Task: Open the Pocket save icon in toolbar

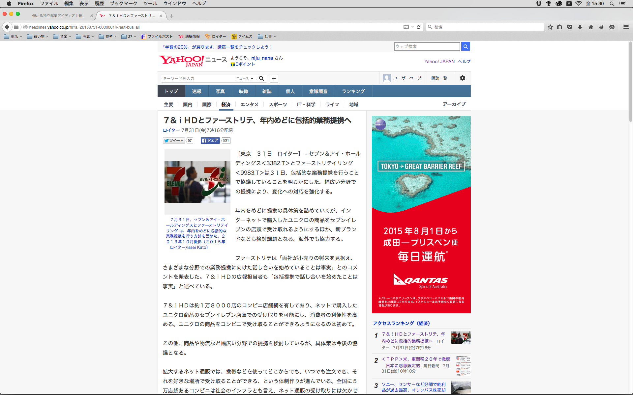Action: 570,27
